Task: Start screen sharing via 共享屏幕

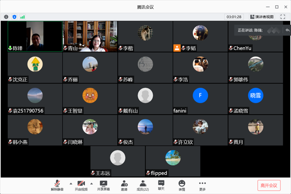Action: pyautogui.click(x=104, y=185)
